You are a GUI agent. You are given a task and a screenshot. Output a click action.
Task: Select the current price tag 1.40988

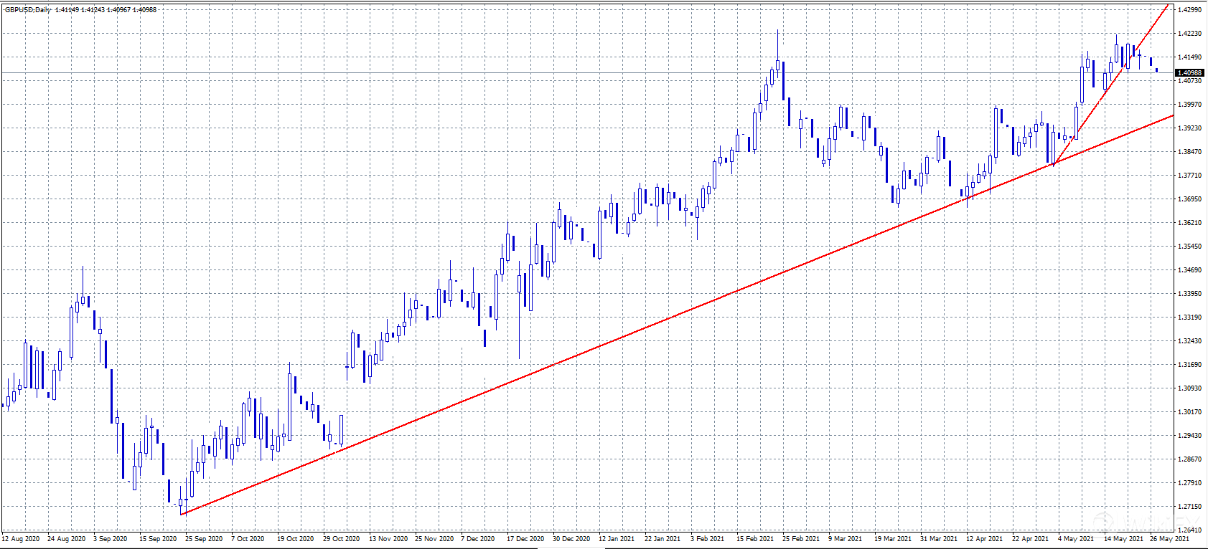[1189, 73]
